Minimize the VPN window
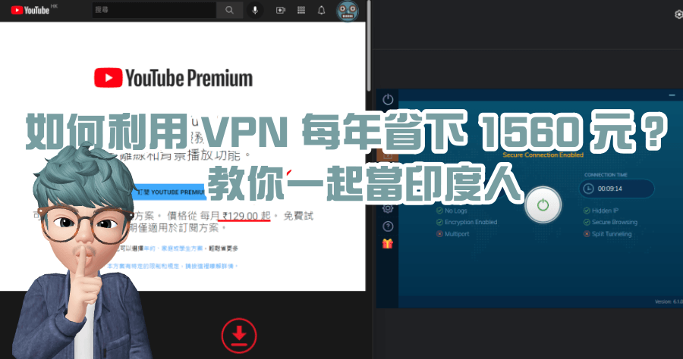This screenshot has width=683, height=359. [x=672, y=95]
